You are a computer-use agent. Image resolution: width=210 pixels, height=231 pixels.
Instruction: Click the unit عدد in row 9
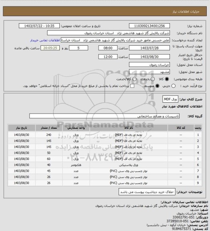click(x=76, y=183)
